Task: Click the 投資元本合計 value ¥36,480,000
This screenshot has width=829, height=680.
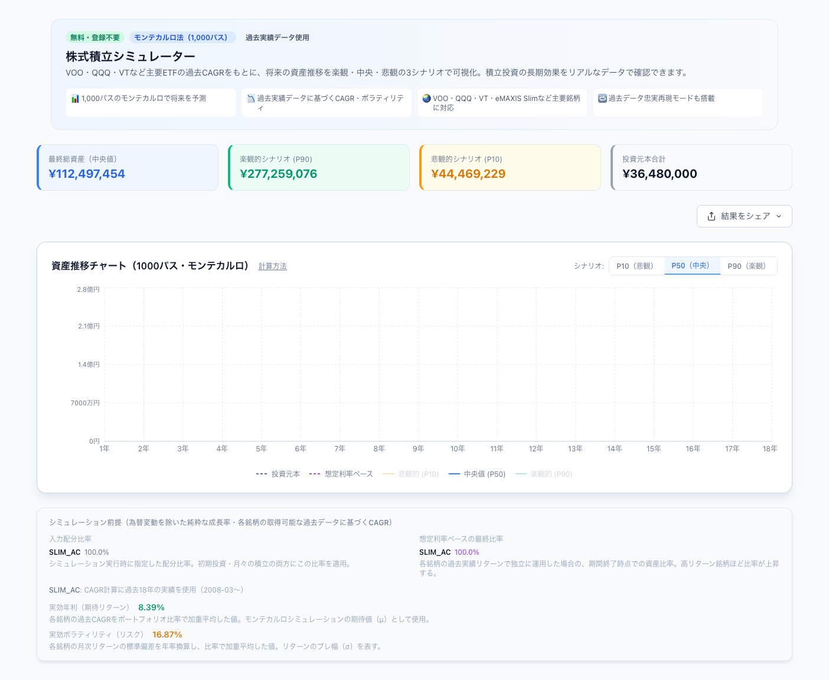Action: click(660, 174)
